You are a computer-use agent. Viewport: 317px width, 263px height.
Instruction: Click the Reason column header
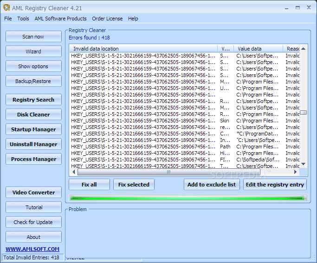[291, 49]
